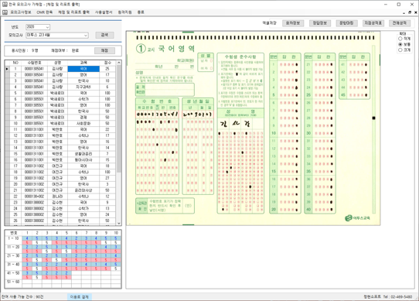
Task: Click row 1 score cell 25
Action: 107,69
